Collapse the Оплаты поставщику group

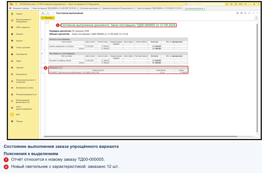(42, 39)
